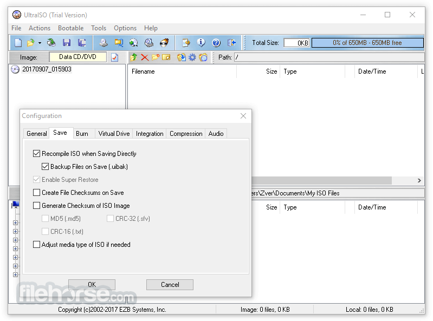Screen dimensions: 433x321
Task: Click the upper pane Date/Time column header
Action: (386, 71)
